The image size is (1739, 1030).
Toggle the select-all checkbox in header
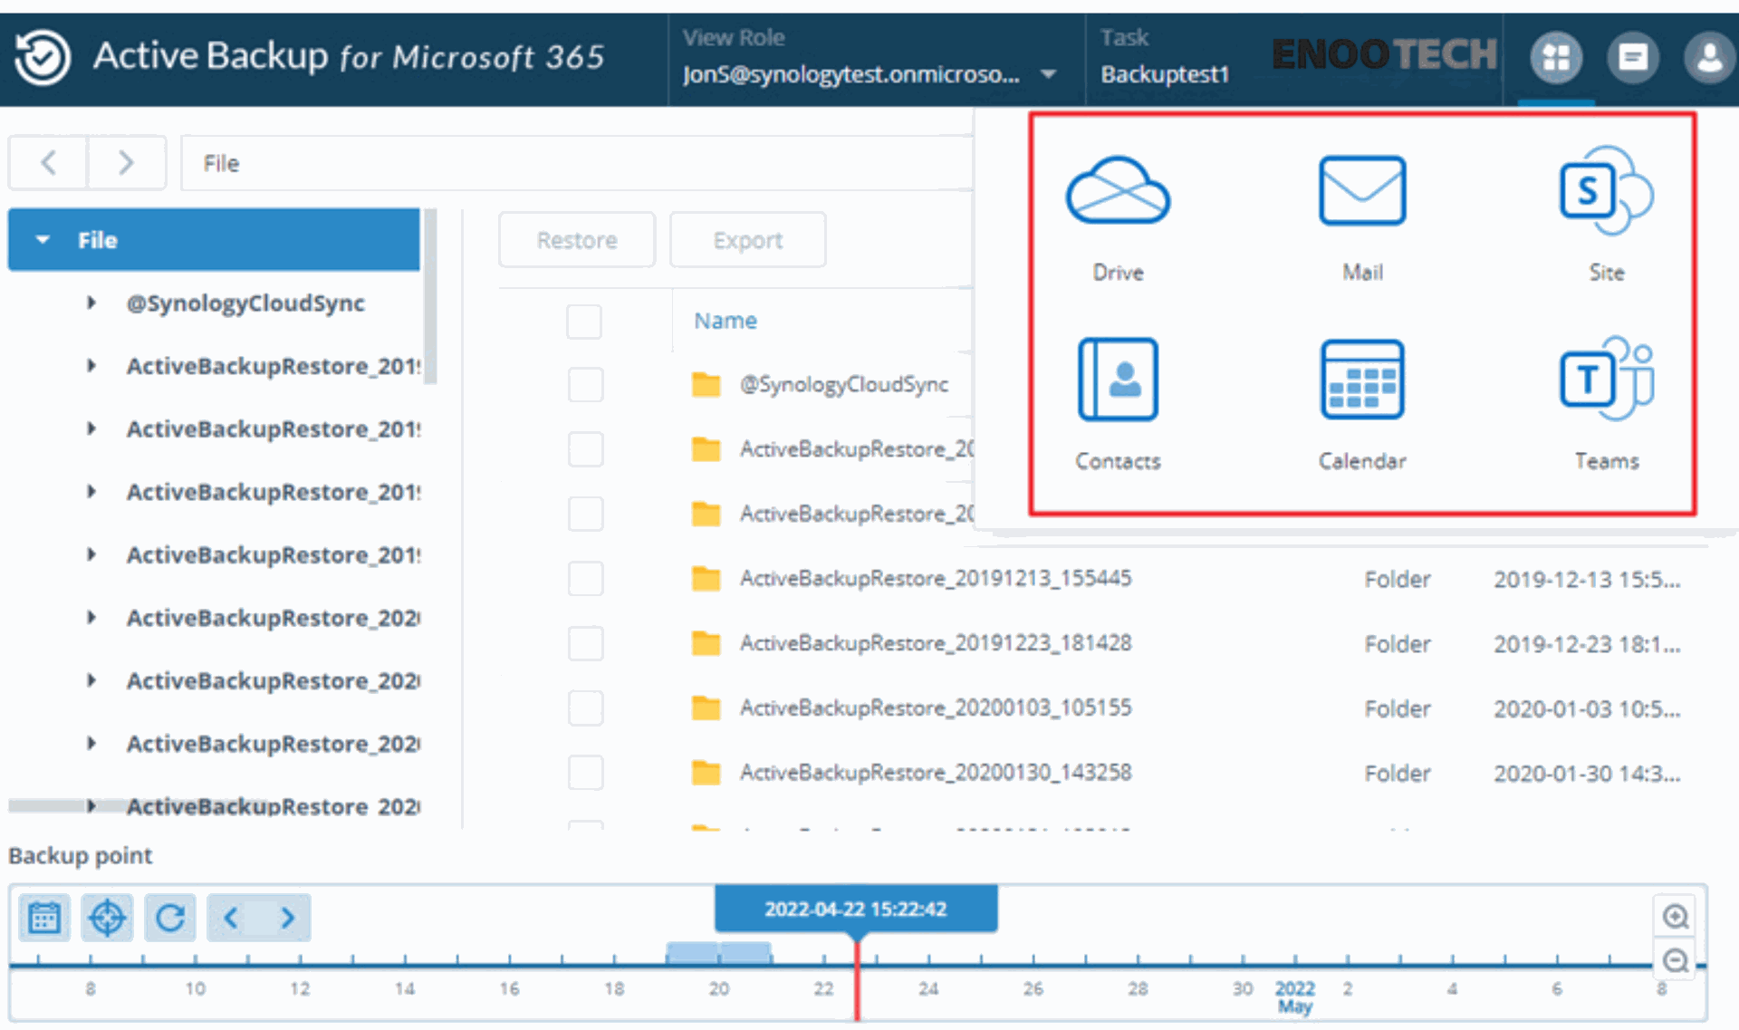[x=584, y=322]
